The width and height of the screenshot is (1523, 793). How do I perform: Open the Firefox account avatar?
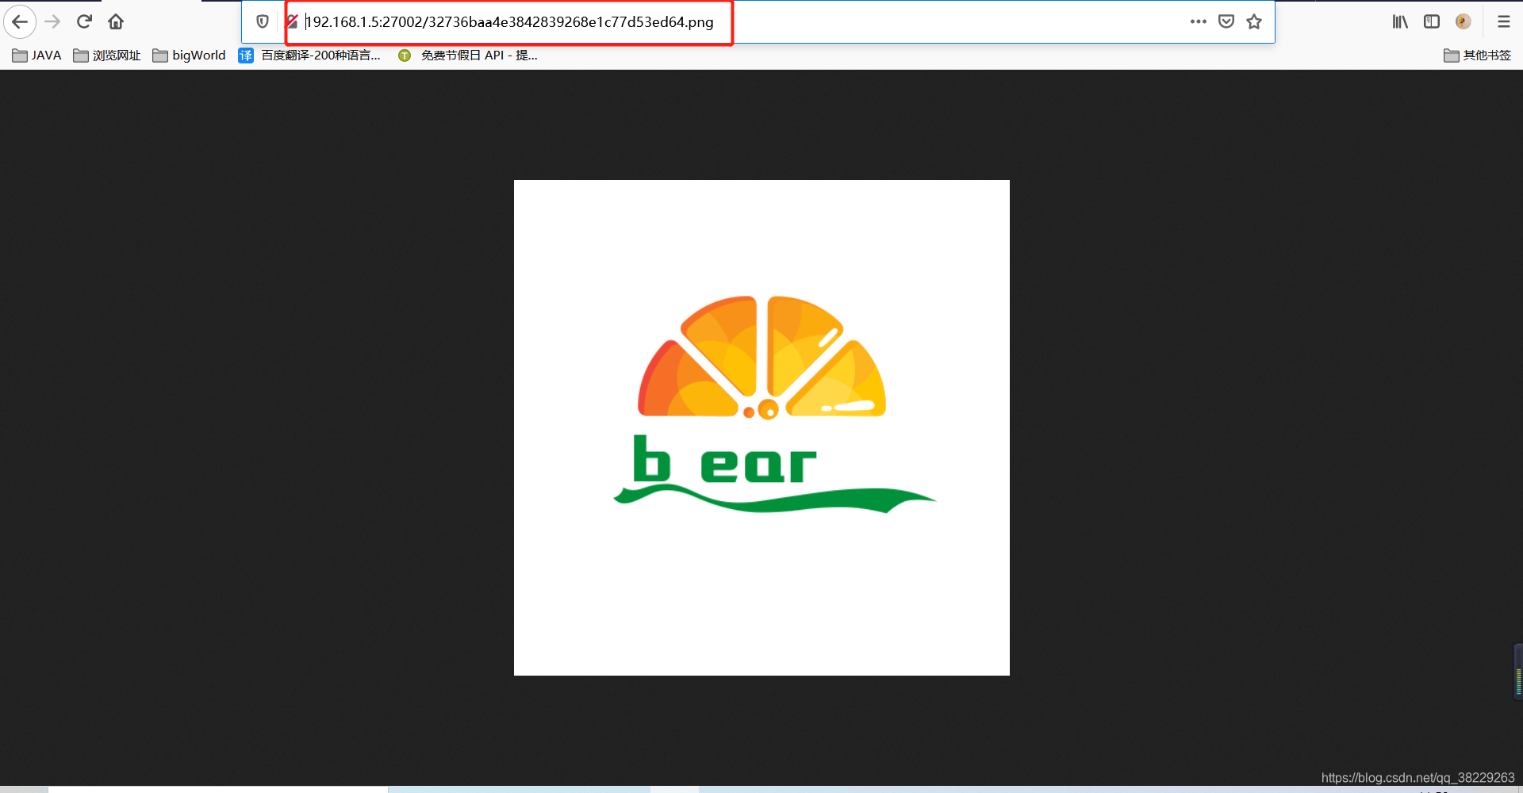(x=1464, y=21)
